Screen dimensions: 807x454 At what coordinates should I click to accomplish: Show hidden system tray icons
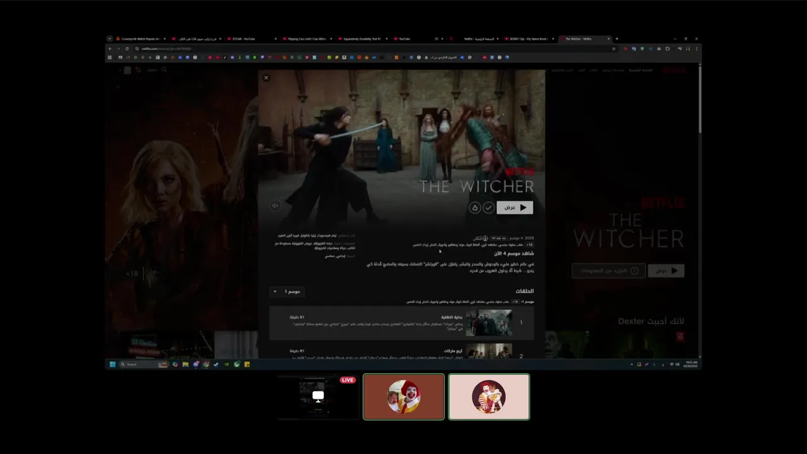point(632,364)
